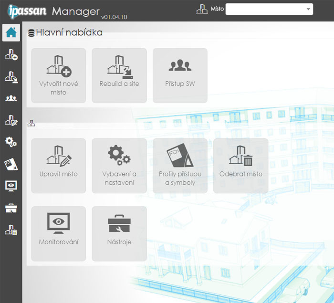The width and height of the screenshot is (334, 303).
Task: Open the Vytvořit nové místo tile
Action: [x=59, y=75]
